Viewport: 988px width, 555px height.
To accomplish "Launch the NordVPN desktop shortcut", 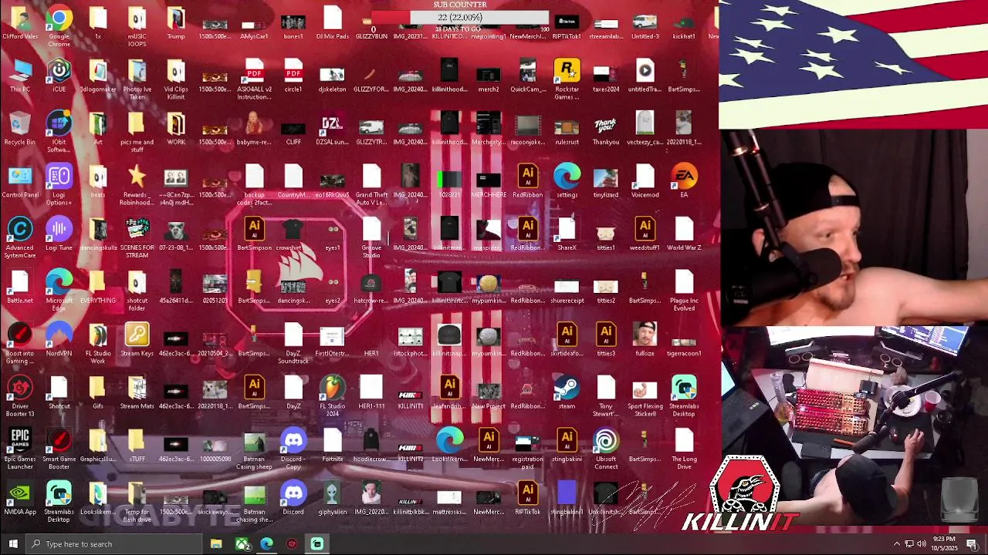I will pyautogui.click(x=59, y=340).
